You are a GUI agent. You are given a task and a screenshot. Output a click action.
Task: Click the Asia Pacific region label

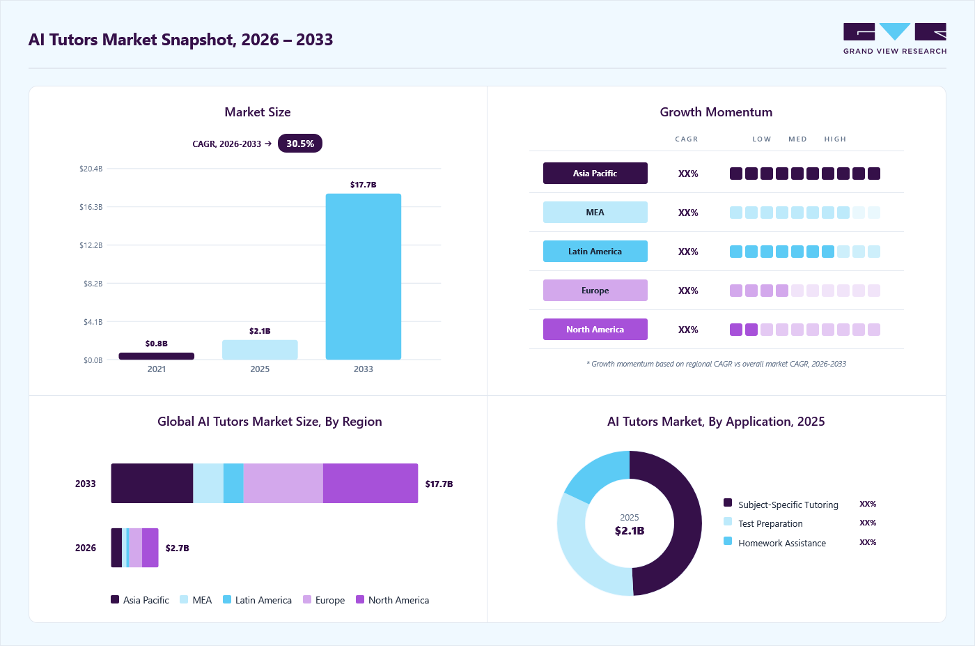pyautogui.click(x=595, y=174)
